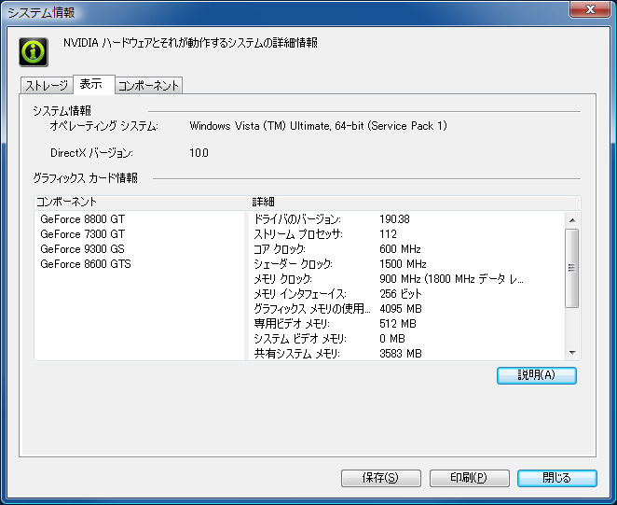Click the グラフィックス メモリの使用 row label

312,309
